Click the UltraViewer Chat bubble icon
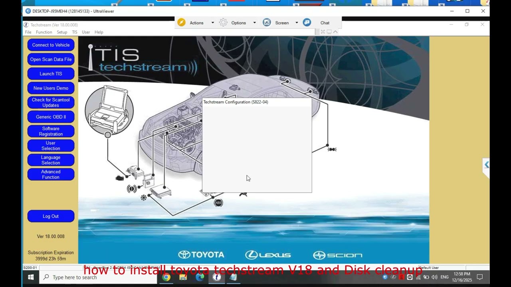This screenshot has height=287, width=511. point(307,23)
